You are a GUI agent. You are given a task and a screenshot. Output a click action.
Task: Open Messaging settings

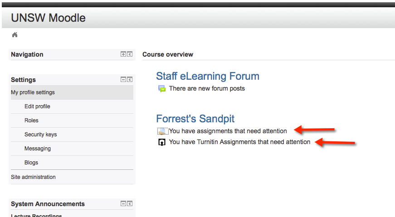[38, 149]
